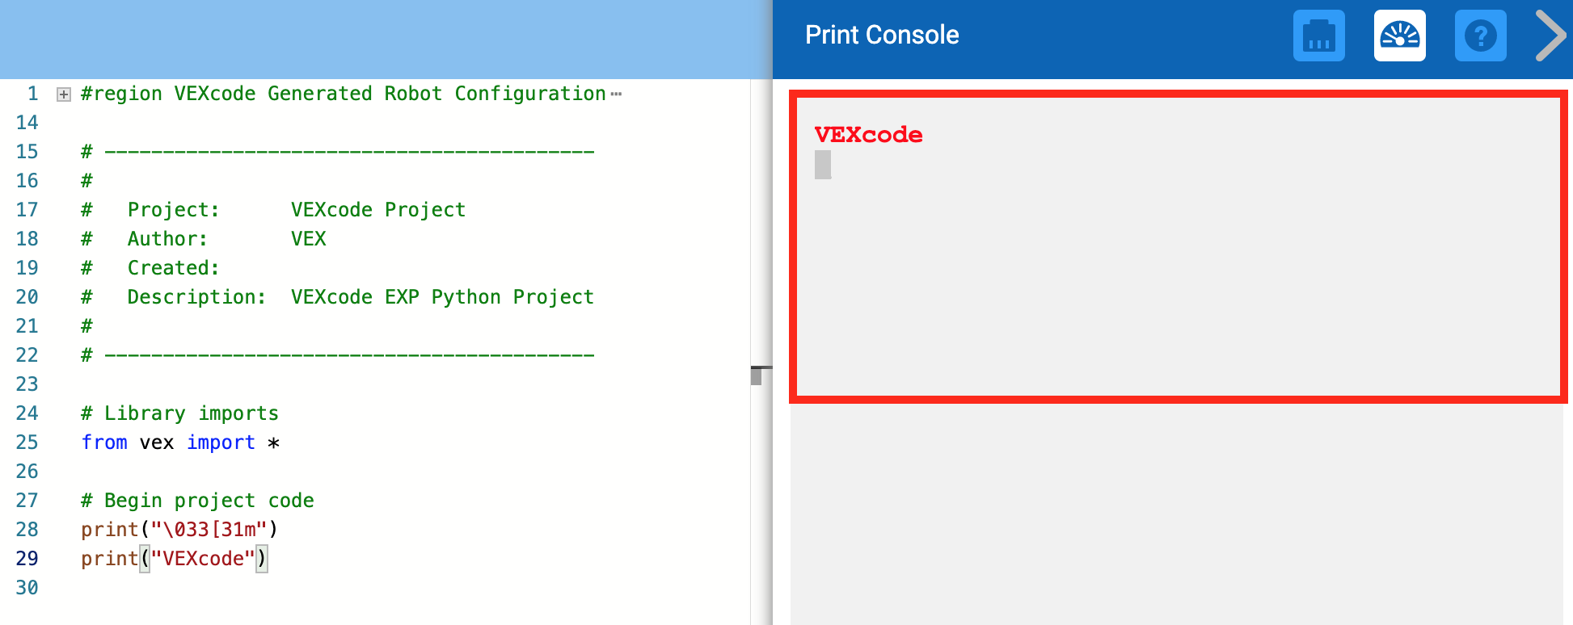The image size is (1573, 625).
Task: Collapse the Print Console using the chevron arrow
Action: (1550, 36)
